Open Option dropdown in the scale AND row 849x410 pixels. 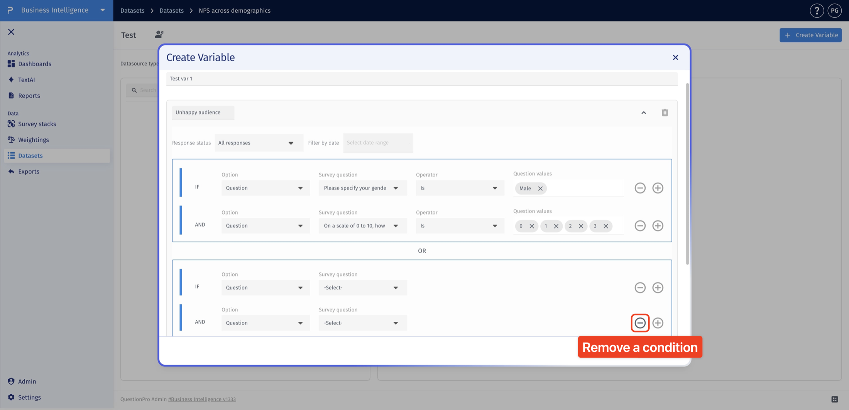tap(266, 226)
